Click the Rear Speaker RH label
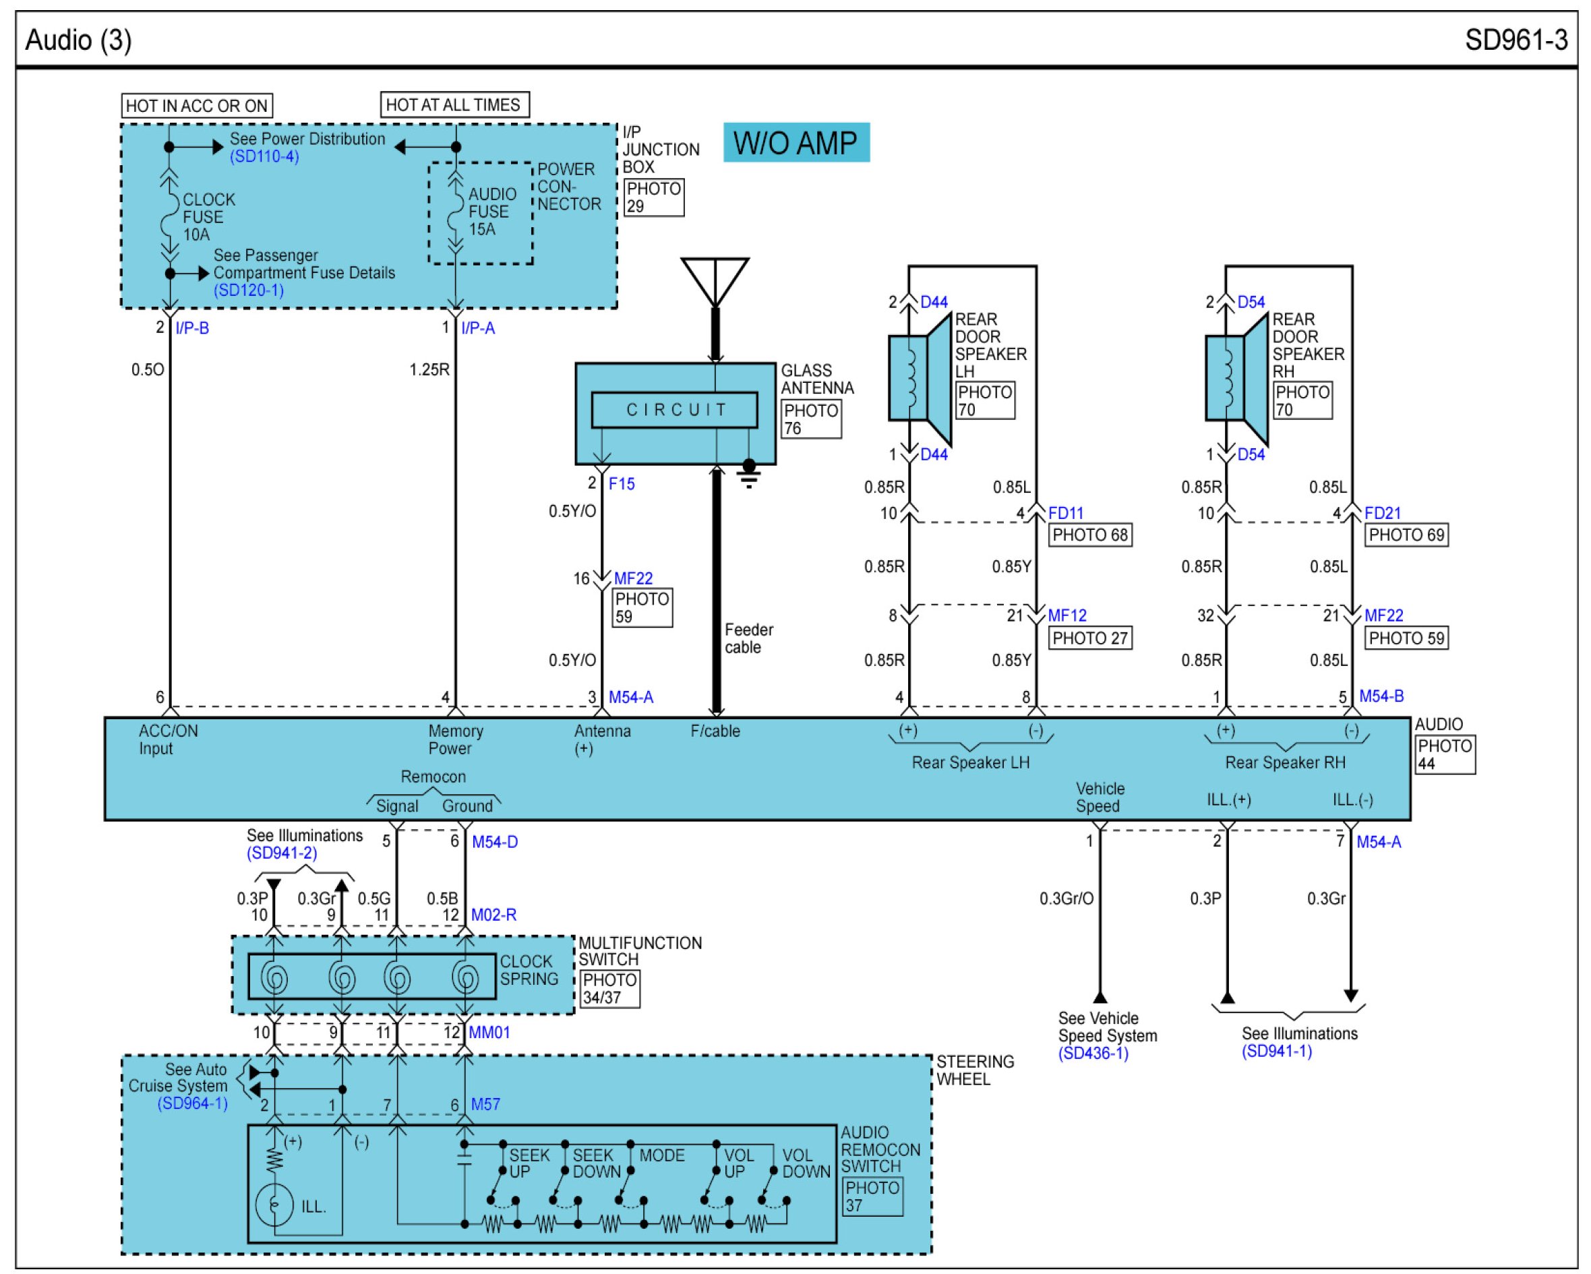The height and width of the screenshot is (1274, 1591). [1286, 763]
